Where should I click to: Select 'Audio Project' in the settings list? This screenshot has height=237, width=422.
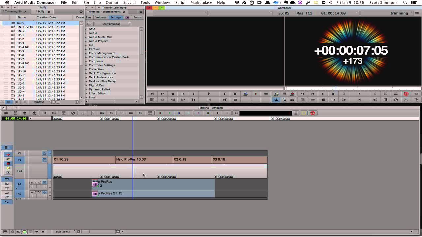pyautogui.click(x=98, y=41)
